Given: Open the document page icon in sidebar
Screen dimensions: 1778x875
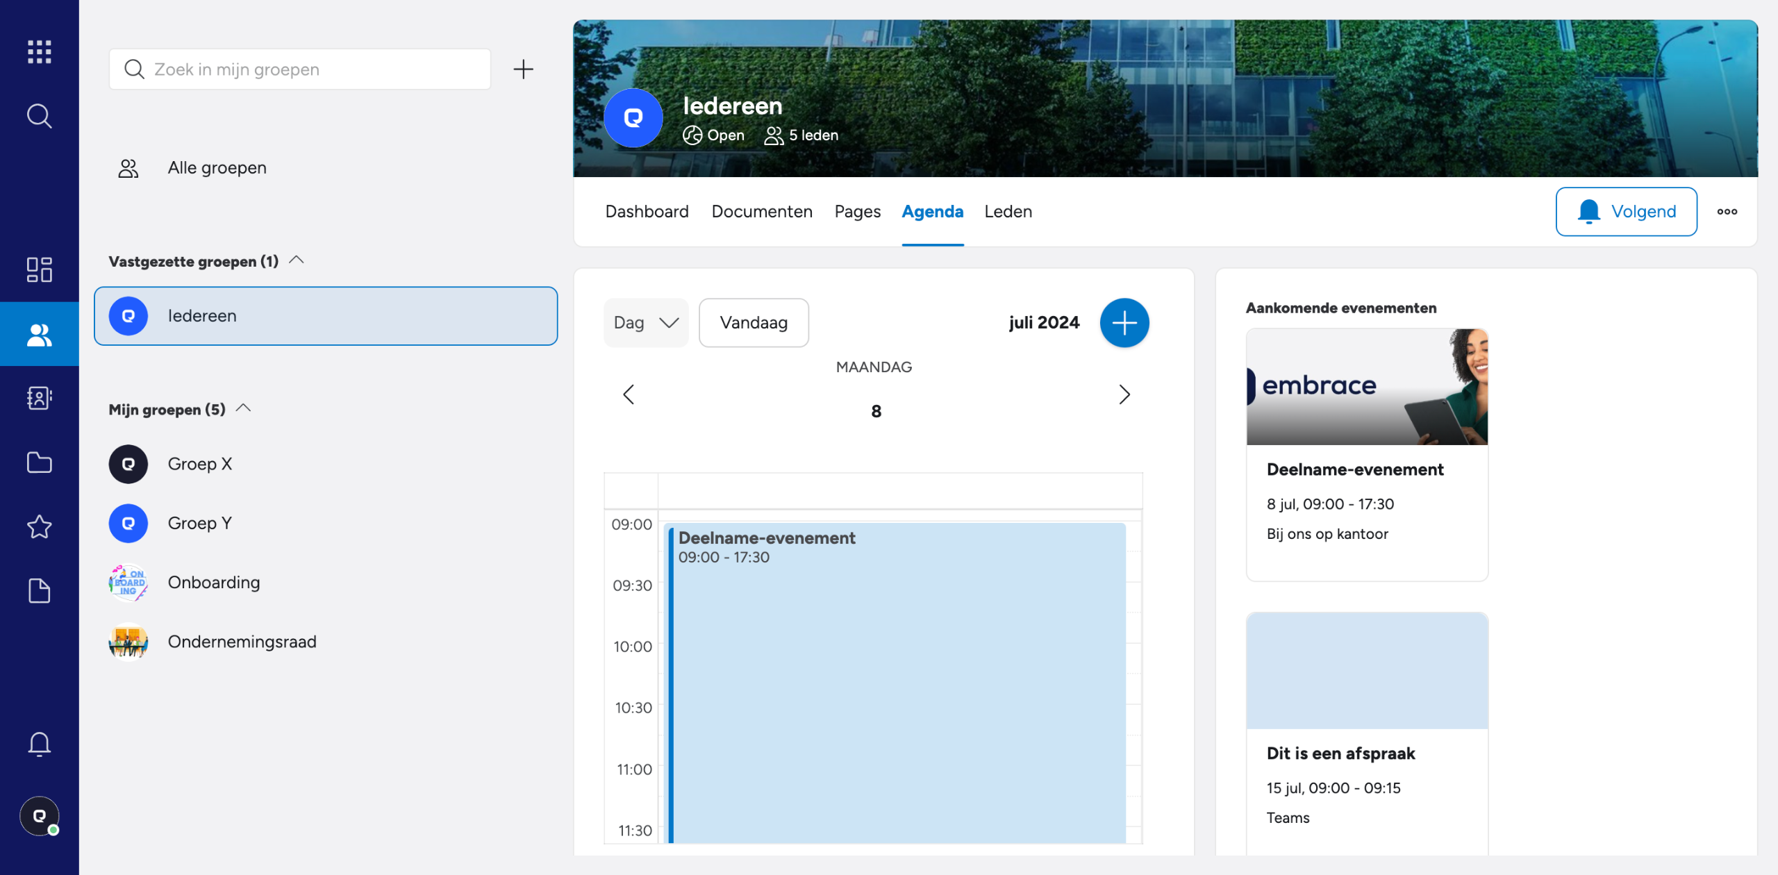Looking at the screenshot, I should tap(40, 590).
